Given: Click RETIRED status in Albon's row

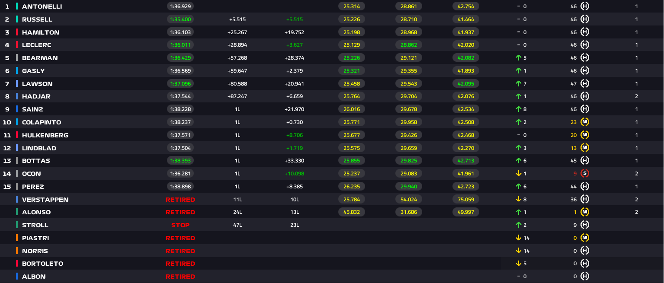Looking at the screenshot, I should (180, 277).
